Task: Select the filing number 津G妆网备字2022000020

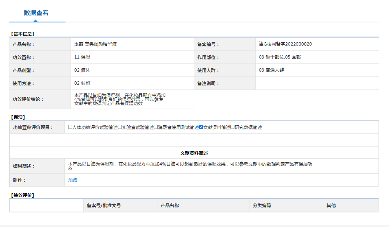Action: click(x=285, y=44)
